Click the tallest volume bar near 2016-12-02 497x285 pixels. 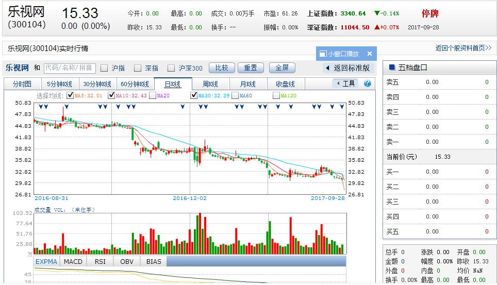[200, 233]
